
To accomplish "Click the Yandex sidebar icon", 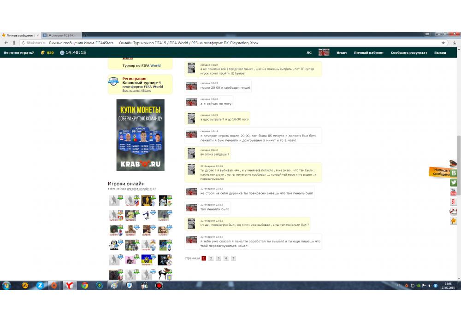I will [454, 201].
